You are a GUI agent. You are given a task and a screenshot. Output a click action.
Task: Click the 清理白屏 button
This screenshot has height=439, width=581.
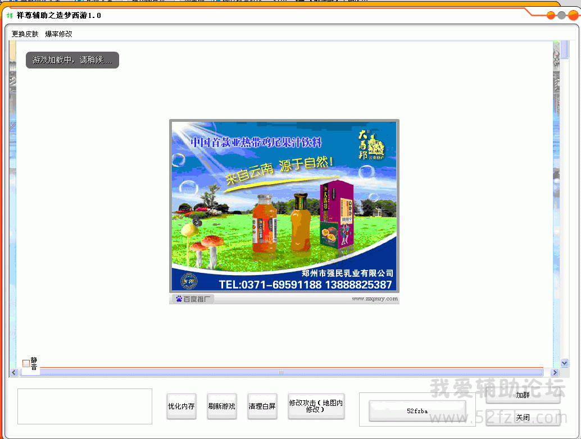tap(262, 406)
